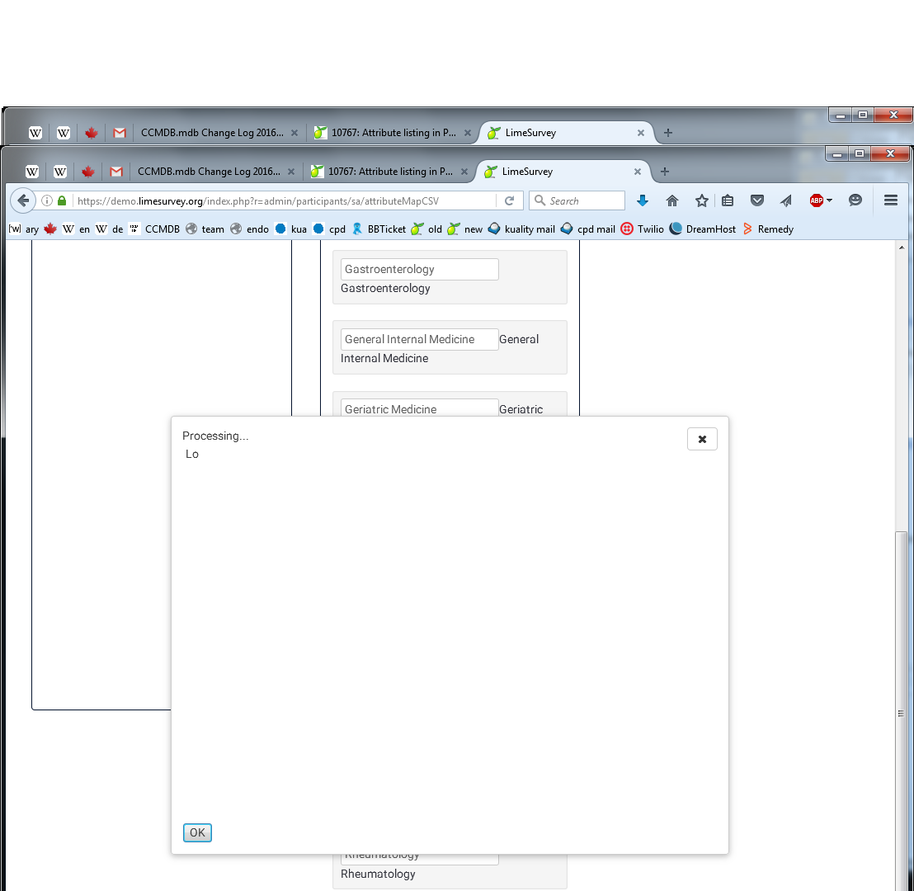The width and height of the screenshot is (914, 891).
Task: Click the paper plane send icon
Action: click(786, 200)
